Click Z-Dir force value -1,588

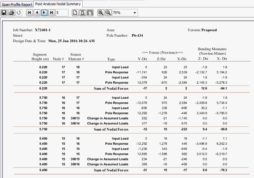pyautogui.click(x=163, y=154)
